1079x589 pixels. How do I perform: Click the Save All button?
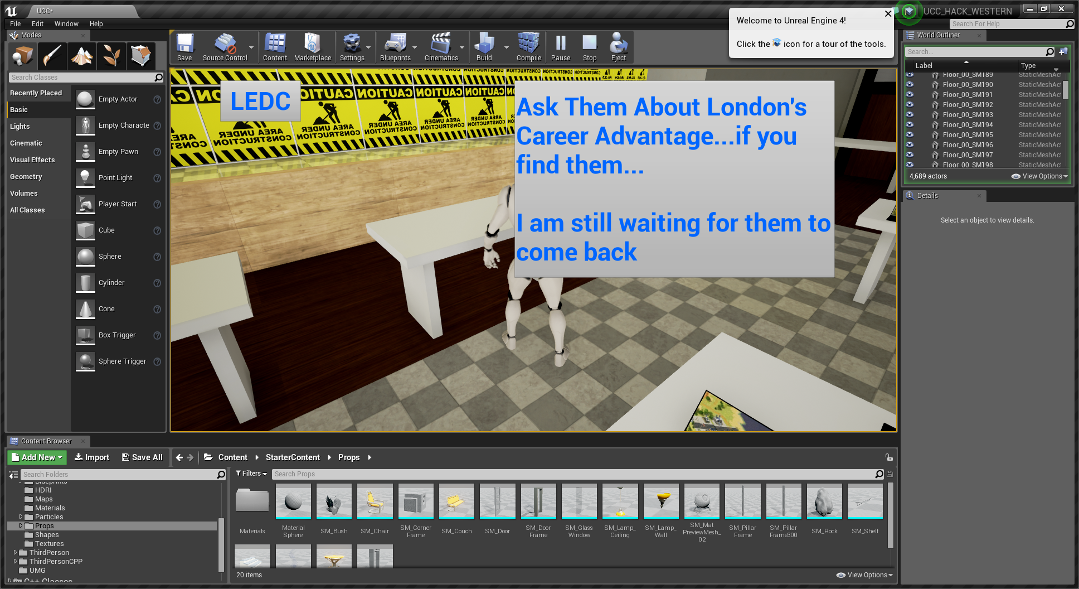(142, 457)
